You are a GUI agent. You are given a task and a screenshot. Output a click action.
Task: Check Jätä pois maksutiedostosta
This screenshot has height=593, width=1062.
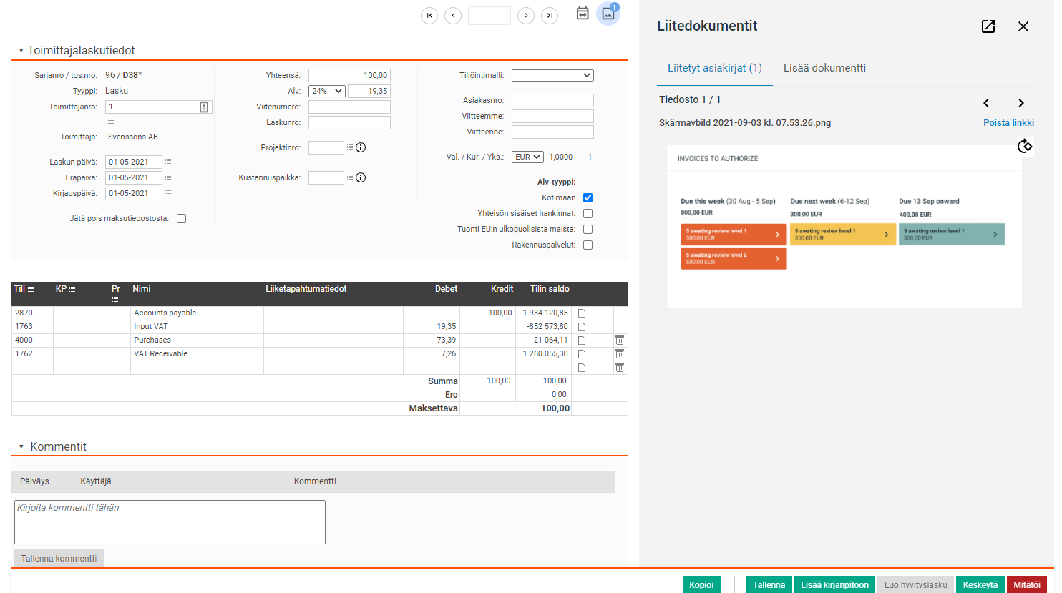point(182,219)
